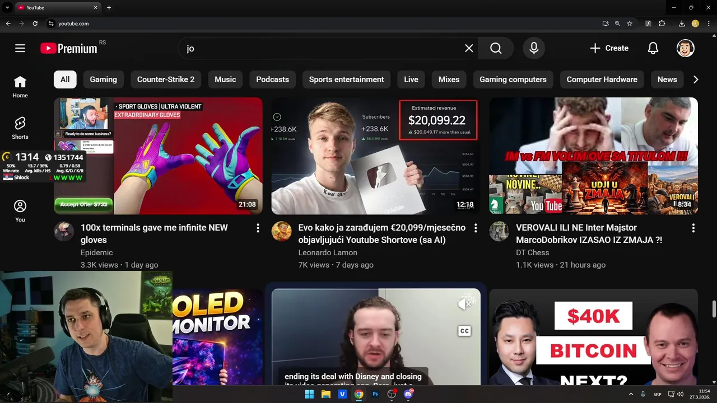Go back in the browser
The image size is (717, 403).
8,24
